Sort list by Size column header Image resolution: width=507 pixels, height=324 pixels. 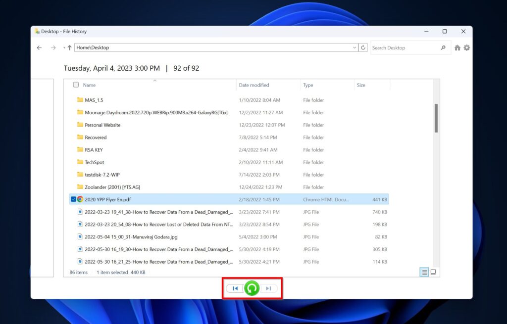(x=361, y=85)
